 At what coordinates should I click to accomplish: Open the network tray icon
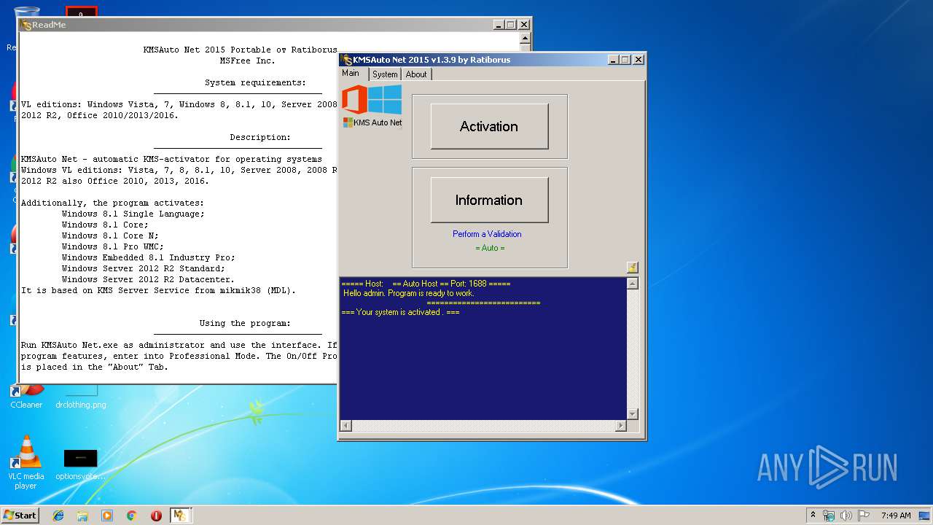pos(829,516)
